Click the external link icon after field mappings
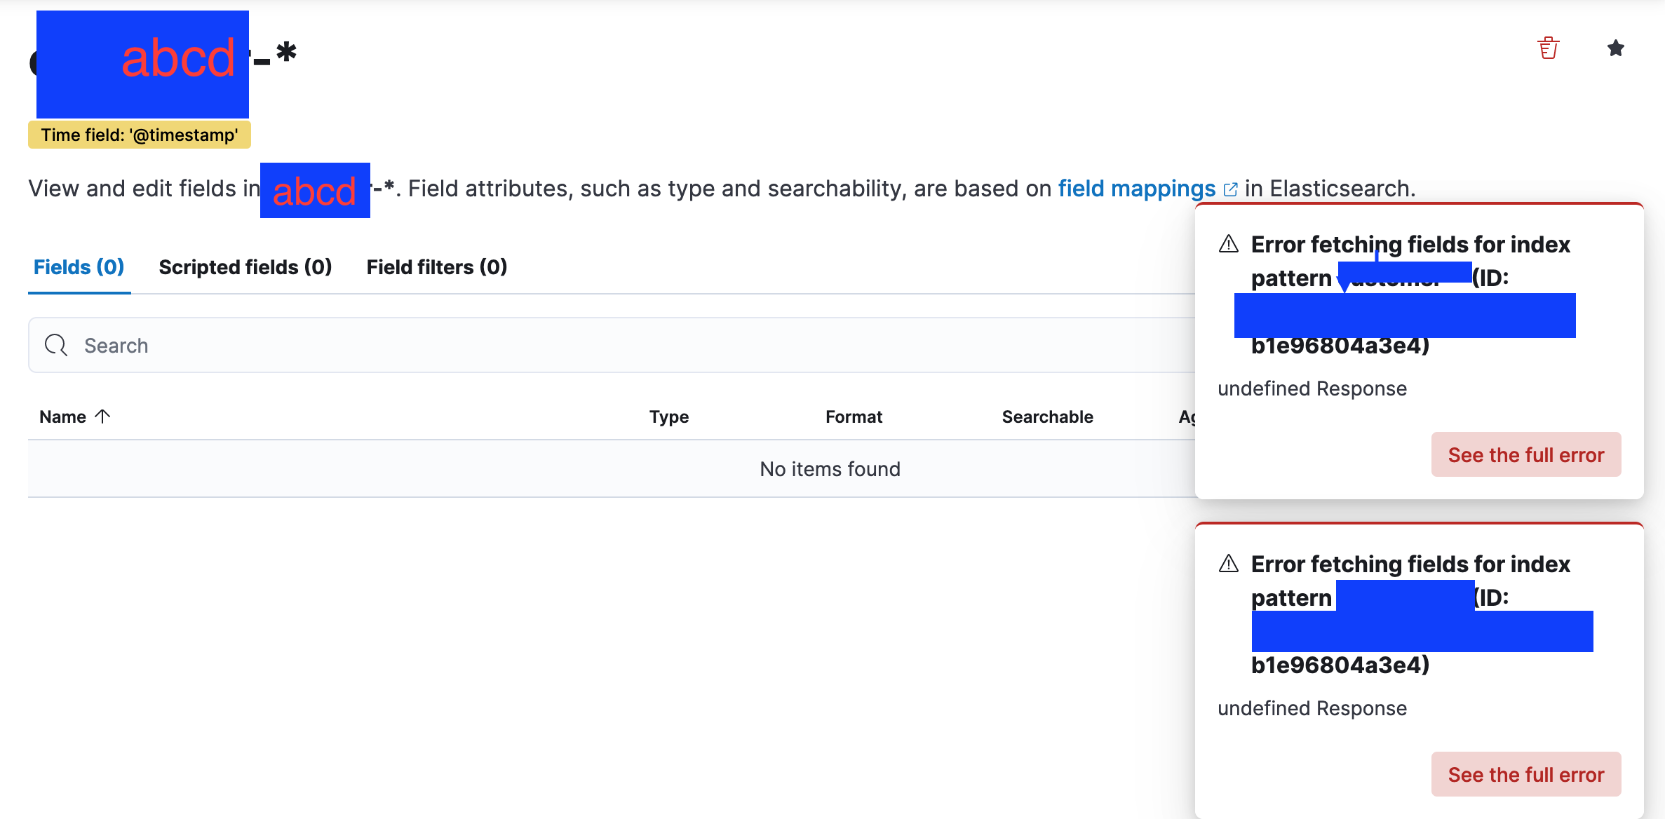The width and height of the screenshot is (1665, 819). pyautogui.click(x=1230, y=189)
